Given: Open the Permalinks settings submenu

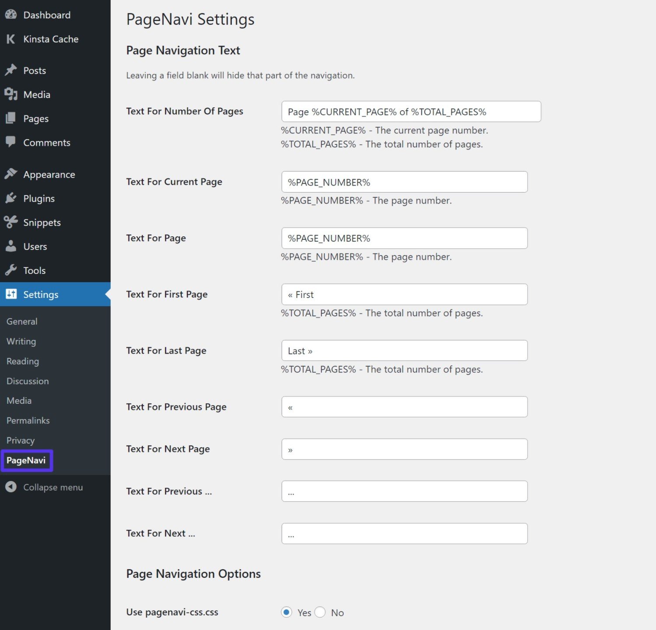Looking at the screenshot, I should pyautogui.click(x=28, y=420).
